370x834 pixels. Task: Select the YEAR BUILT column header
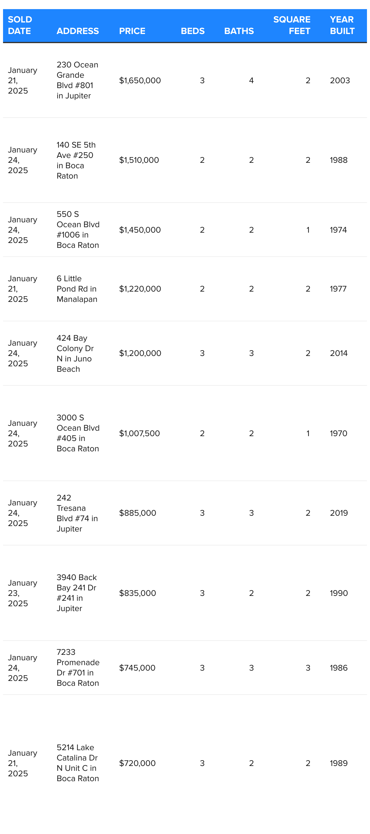tap(342, 25)
